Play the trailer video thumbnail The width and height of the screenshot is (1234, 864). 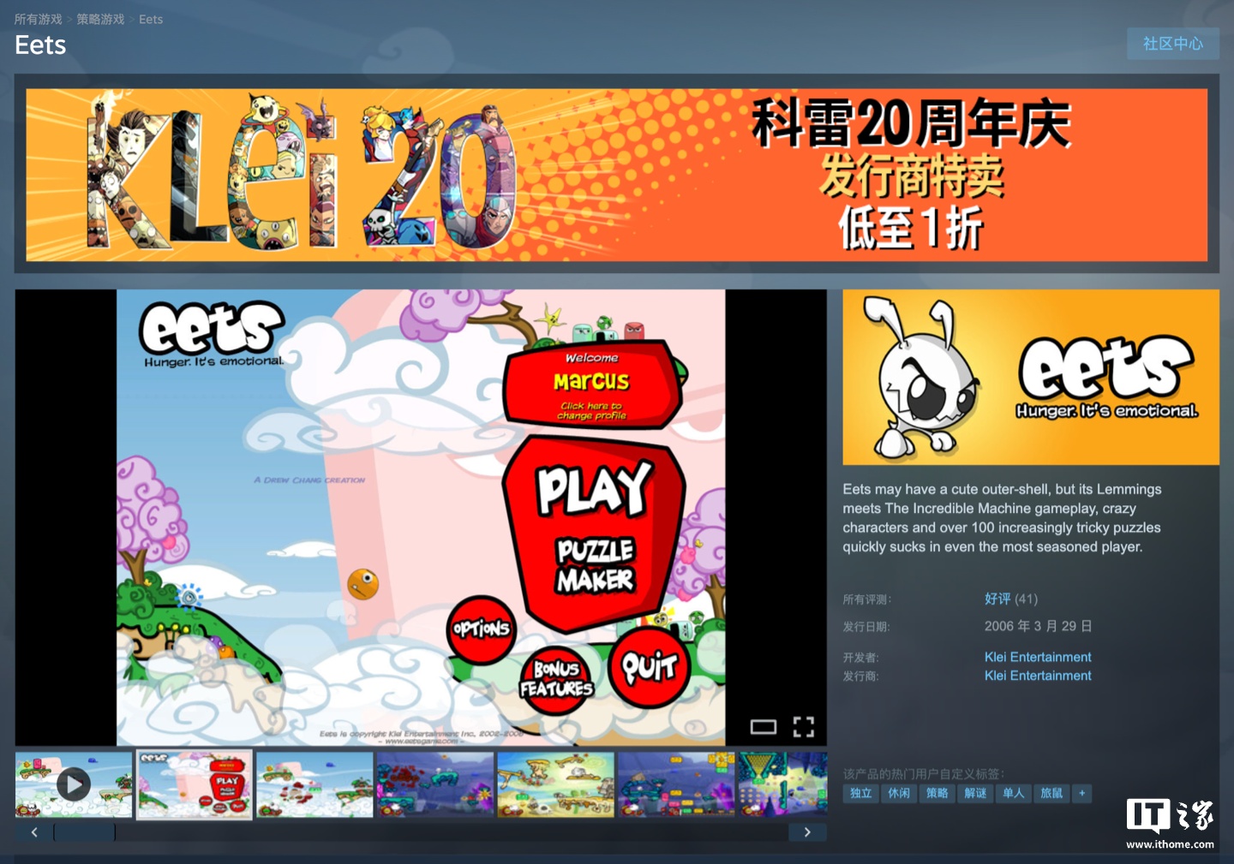pos(74,784)
